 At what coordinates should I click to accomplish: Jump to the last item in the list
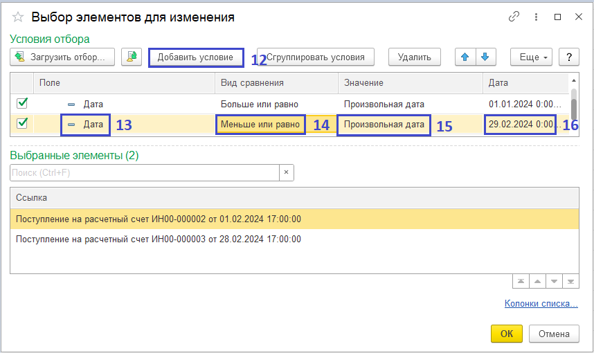tap(570, 281)
